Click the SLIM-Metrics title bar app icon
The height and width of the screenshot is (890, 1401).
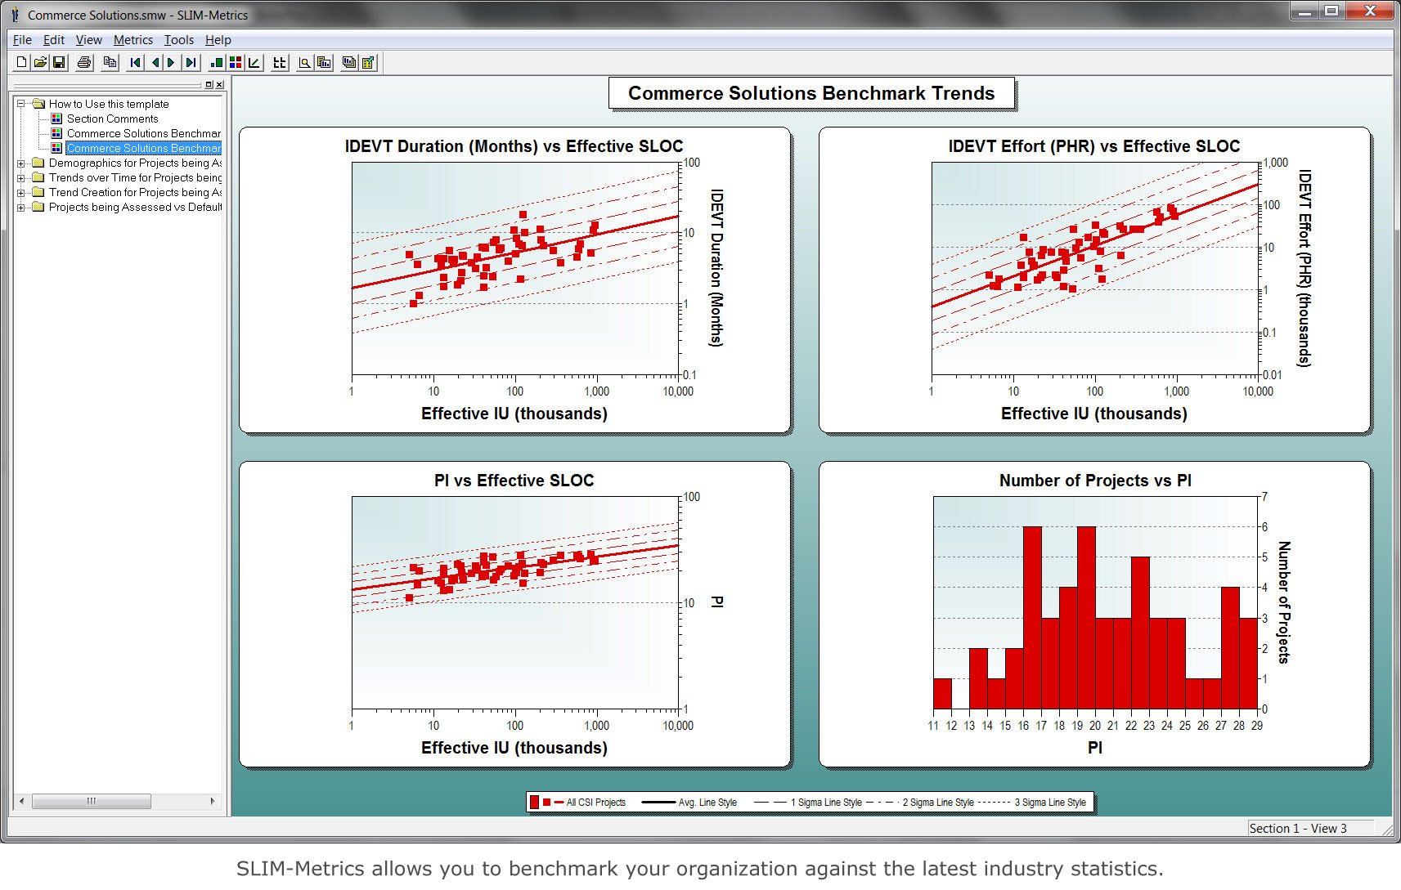[x=16, y=15]
